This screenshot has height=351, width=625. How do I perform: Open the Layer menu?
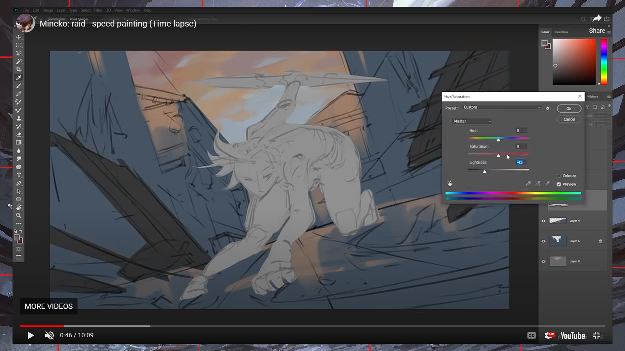[61, 10]
